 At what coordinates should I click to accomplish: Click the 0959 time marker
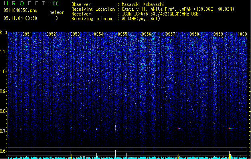218,34
